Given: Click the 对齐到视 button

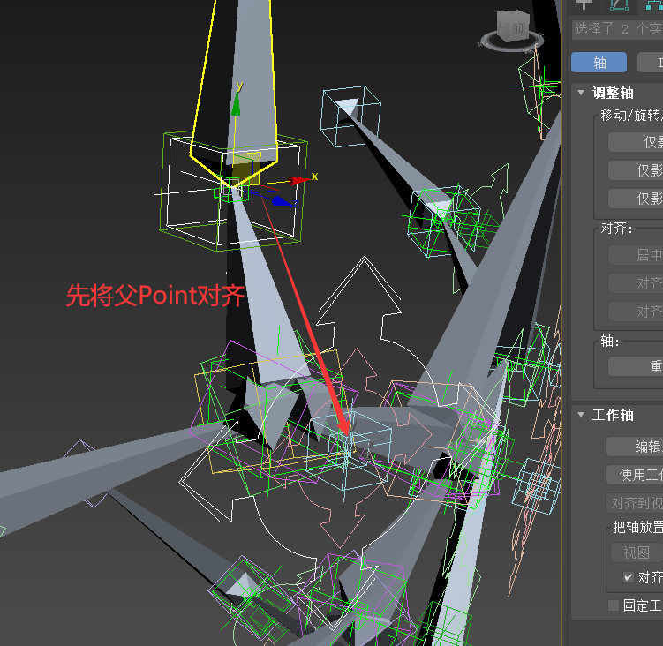Looking at the screenshot, I should click(x=635, y=503).
